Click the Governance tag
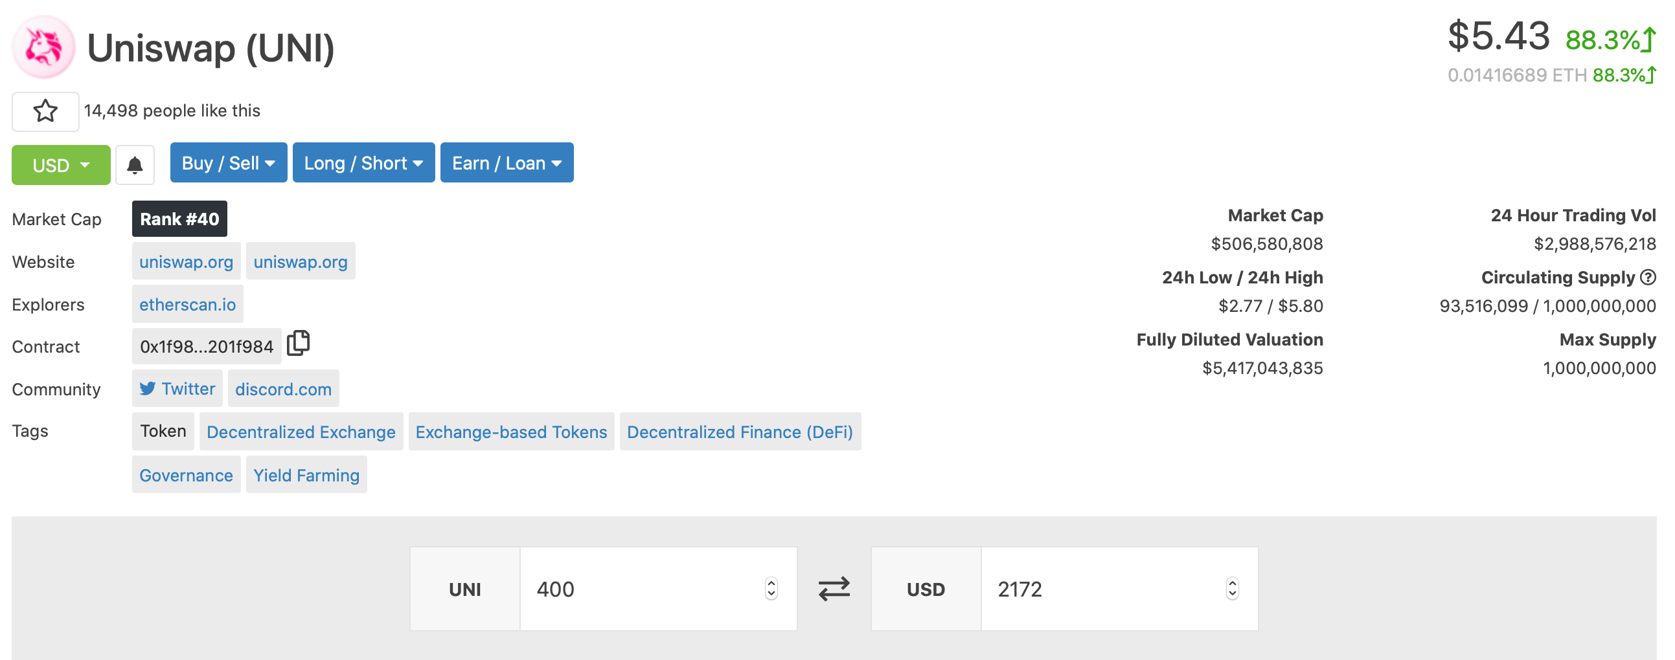 (x=186, y=475)
